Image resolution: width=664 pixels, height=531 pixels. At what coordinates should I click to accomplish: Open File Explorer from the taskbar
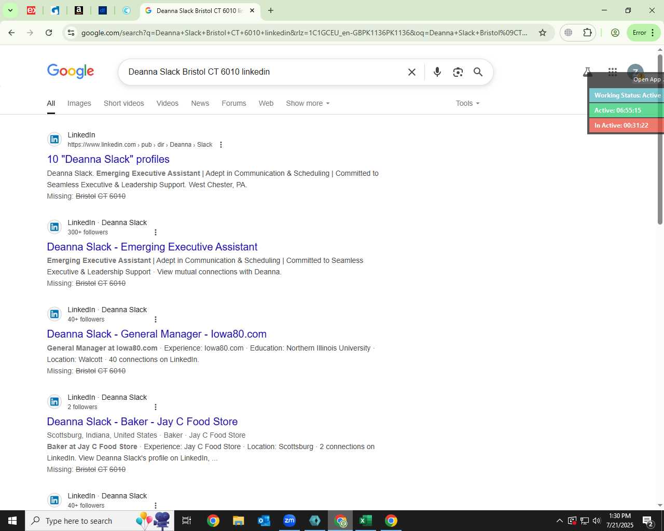[x=238, y=521]
